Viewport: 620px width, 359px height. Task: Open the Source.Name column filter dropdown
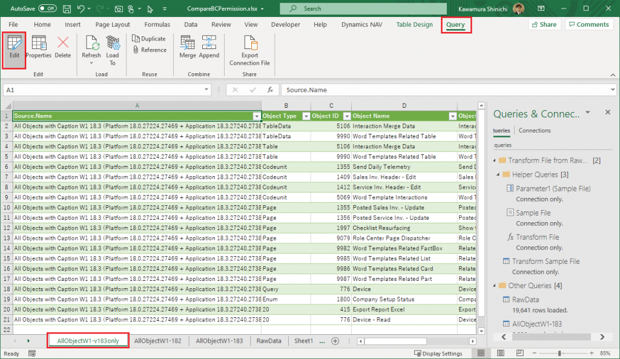pyautogui.click(x=257, y=116)
